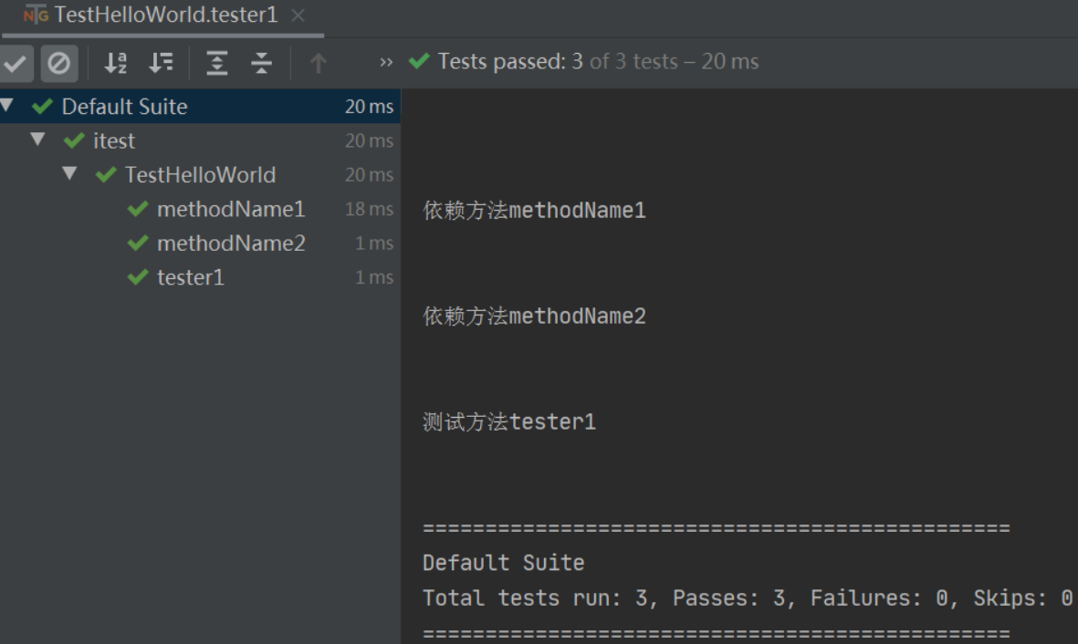Toggle the Show Ignored tests filter

58,63
